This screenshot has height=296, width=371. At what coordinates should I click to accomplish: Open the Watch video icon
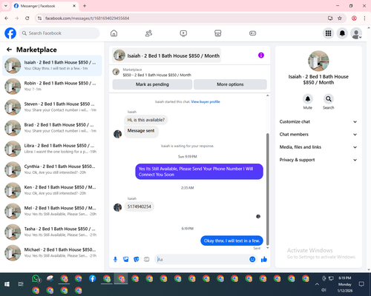(183, 33)
